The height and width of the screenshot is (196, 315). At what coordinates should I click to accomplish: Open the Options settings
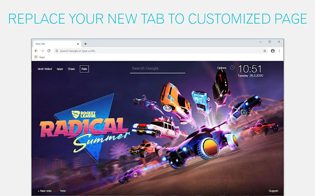pos(222,68)
